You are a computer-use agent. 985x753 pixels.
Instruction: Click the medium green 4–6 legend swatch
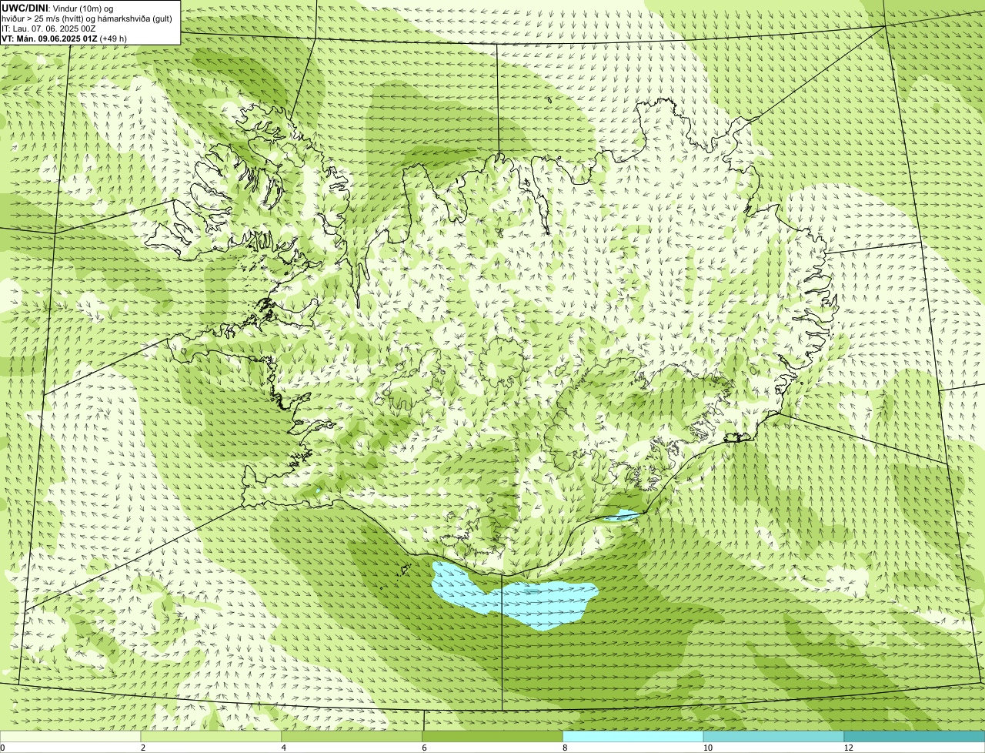pyautogui.click(x=352, y=736)
